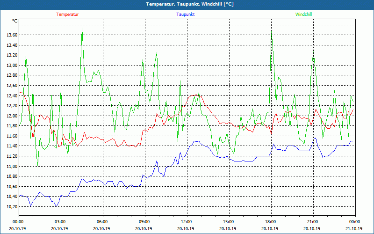Viewport: 374px width, 234px height.
Task: Click the 21.10.19 date label
Action: (x=354, y=229)
